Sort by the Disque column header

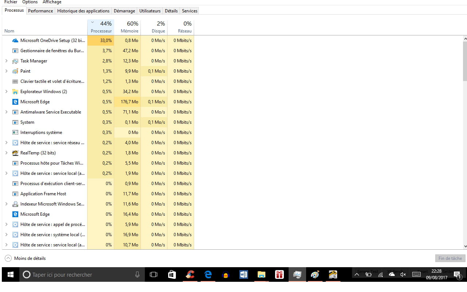click(154, 27)
